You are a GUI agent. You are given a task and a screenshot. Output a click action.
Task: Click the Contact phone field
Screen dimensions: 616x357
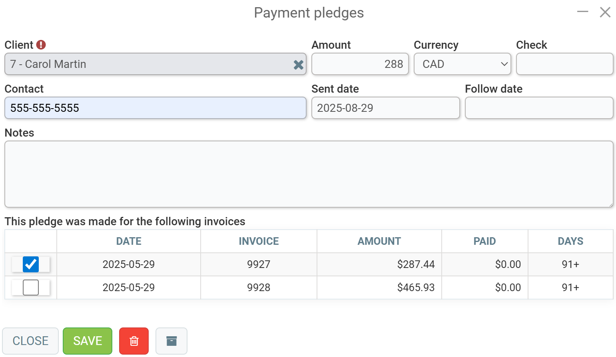(x=155, y=108)
